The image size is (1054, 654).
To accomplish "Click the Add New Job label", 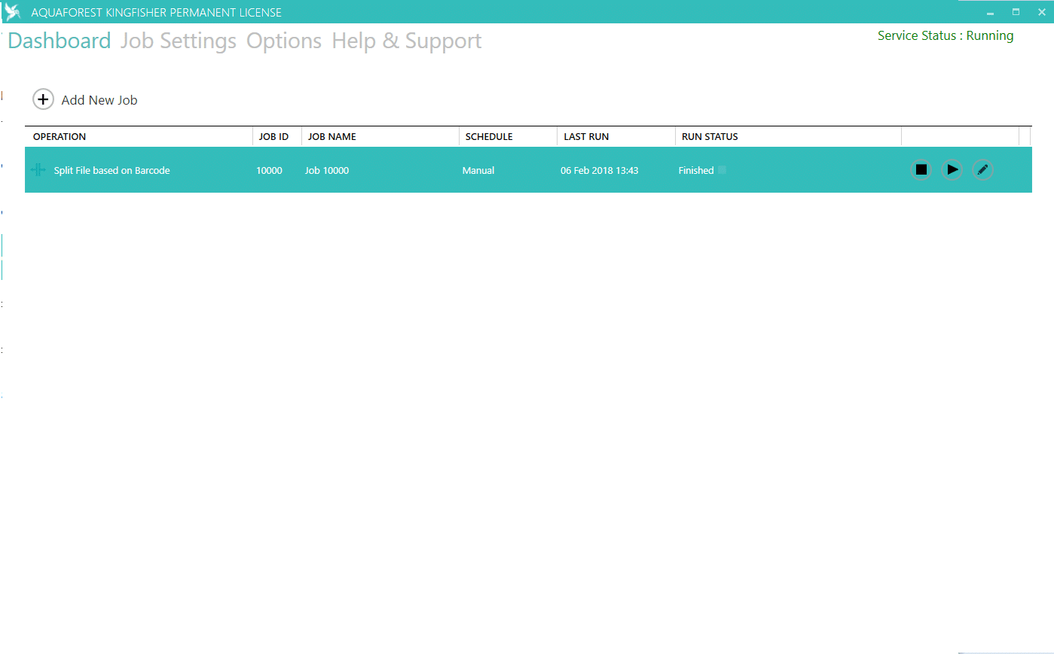I will click(x=99, y=100).
